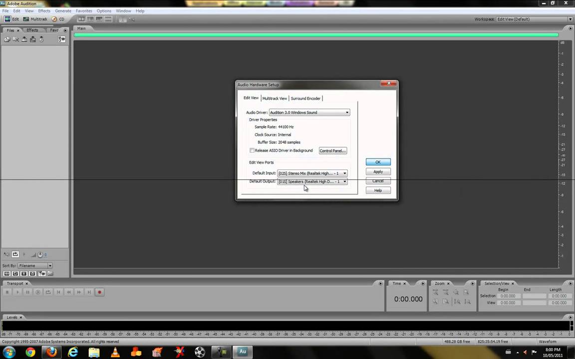Open the Sort By Filename dropdown
This screenshot has width=575, height=359.
click(x=35, y=266)
